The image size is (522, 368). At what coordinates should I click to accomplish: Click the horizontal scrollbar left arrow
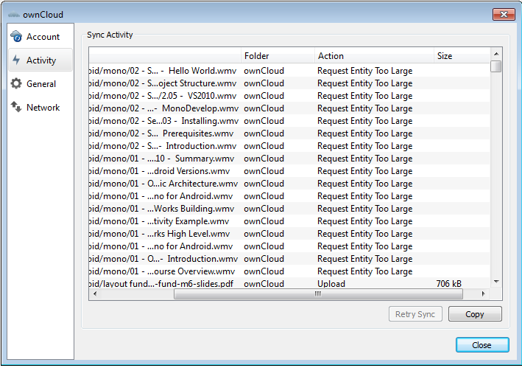pyautogui.click(x=94, y=294)
